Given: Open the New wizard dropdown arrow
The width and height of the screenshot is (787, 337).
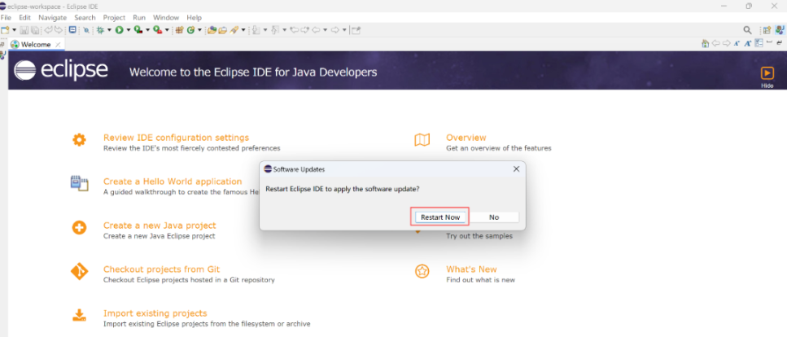Looking at the screenshot, I should click(14, 30).
